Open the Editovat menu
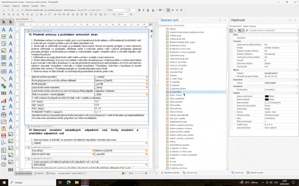Screen dimensions: 299x186 pyautogui.click(x=16, y=6)
